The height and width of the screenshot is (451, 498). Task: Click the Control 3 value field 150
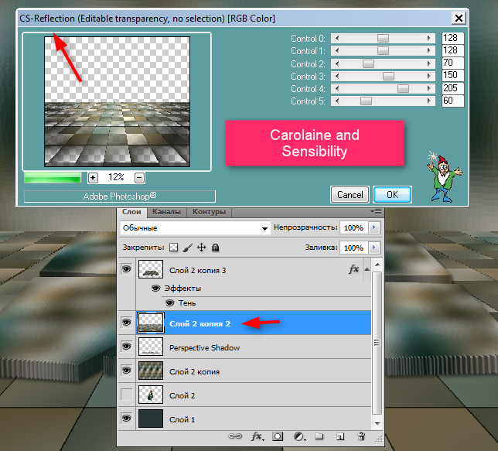[453, 75]
